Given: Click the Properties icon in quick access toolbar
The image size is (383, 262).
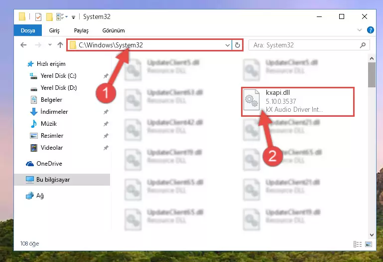Looking at the screenshot, I should point(38,17).
